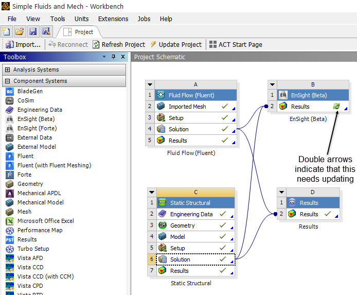Screen dimensions: 357x295
Task: Expand the Analysis Systems section
Action: [7, 70]
